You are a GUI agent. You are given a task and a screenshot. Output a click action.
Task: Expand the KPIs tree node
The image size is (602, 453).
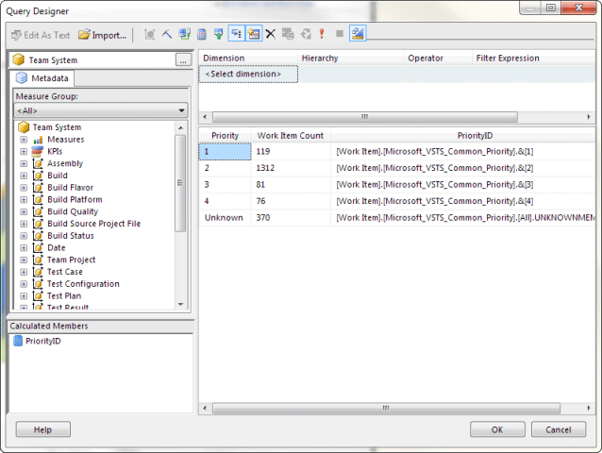pos(24,152)
